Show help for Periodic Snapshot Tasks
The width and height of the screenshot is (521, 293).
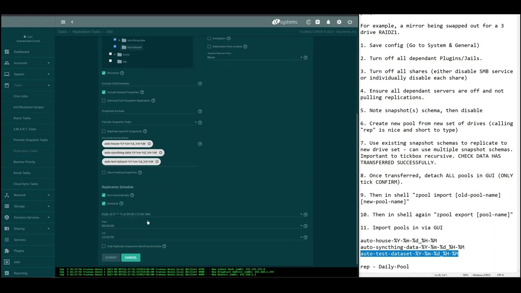coord(200,122)
